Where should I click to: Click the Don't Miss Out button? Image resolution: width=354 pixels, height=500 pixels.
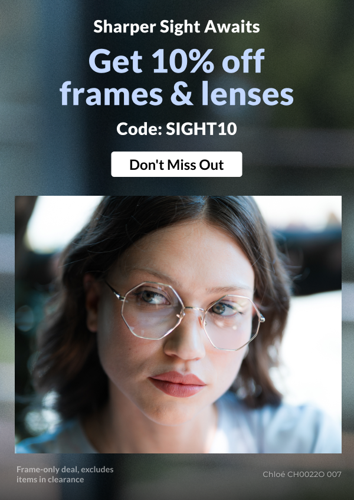point(176,165)
